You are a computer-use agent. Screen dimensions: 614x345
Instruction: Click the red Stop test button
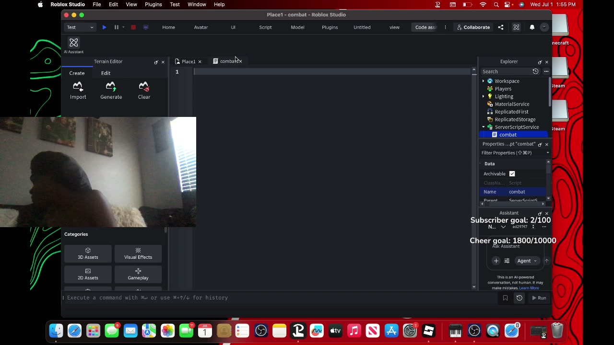click(133, 27)
